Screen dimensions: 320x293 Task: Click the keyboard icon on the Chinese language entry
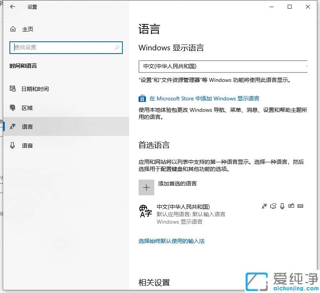click(300, 206)
